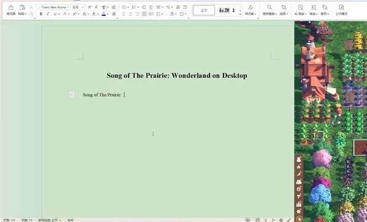Viewport: 367px width, 222px height.
Task: Click the page count in status bar
Action: [9, 220]
